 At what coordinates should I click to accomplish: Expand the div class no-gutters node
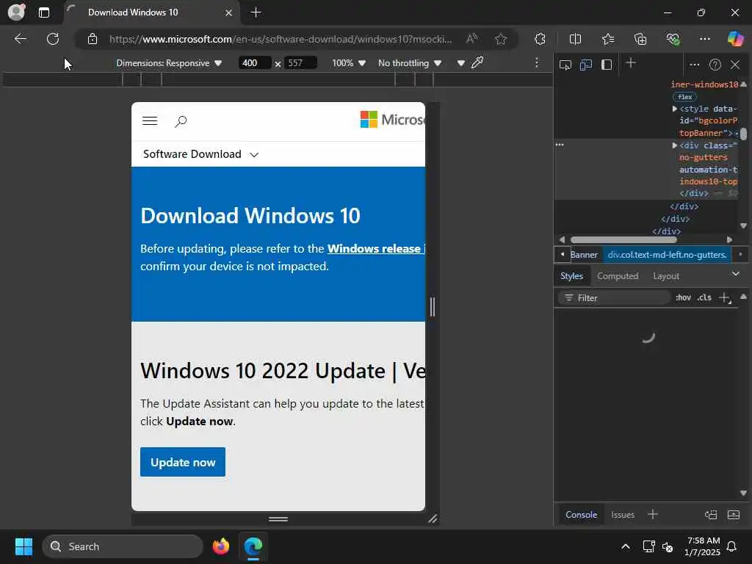[674, 145]
